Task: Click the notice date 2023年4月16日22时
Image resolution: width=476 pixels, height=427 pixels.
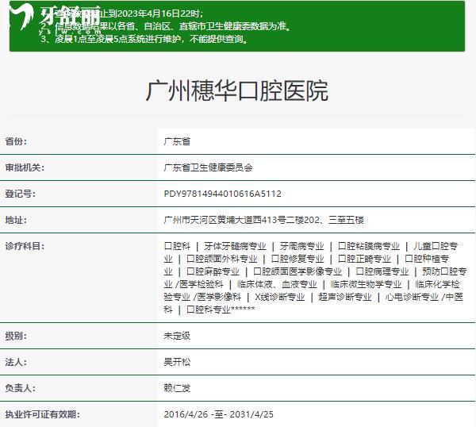Action: point(158,13)
